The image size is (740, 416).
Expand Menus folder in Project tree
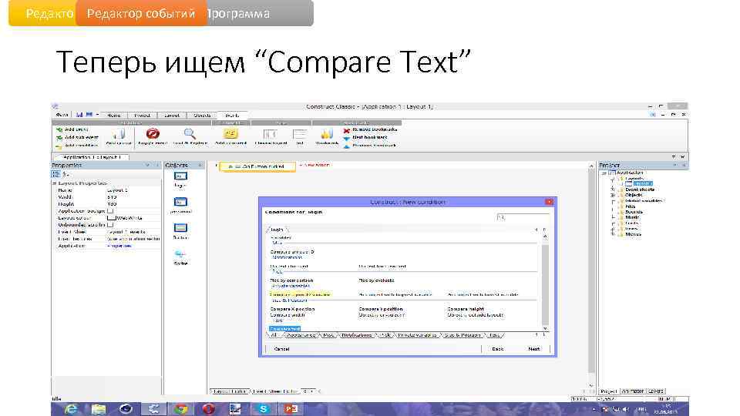coord(613,234)
